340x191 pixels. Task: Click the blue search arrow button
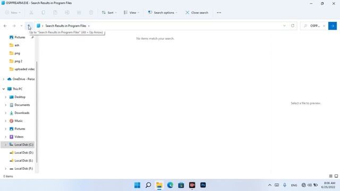333,26
